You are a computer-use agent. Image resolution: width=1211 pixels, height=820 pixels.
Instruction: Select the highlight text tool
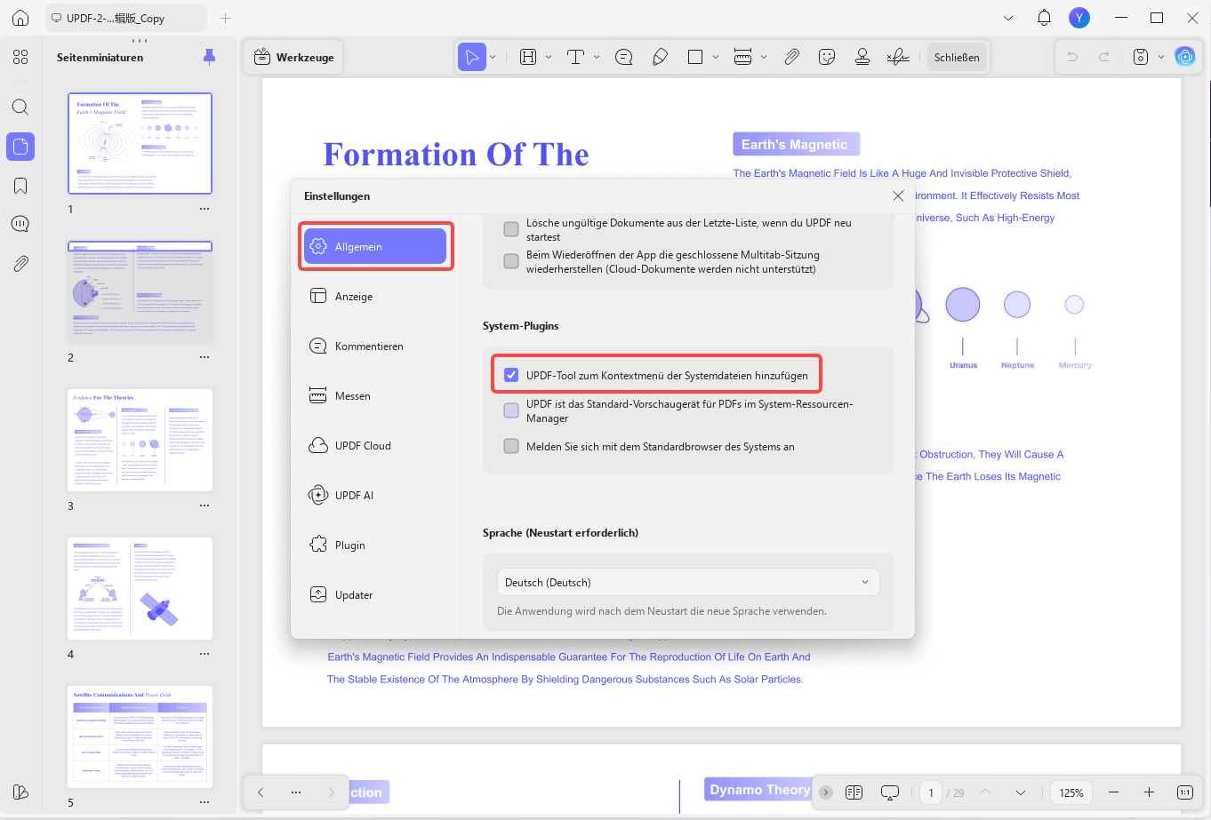point(528,57)
